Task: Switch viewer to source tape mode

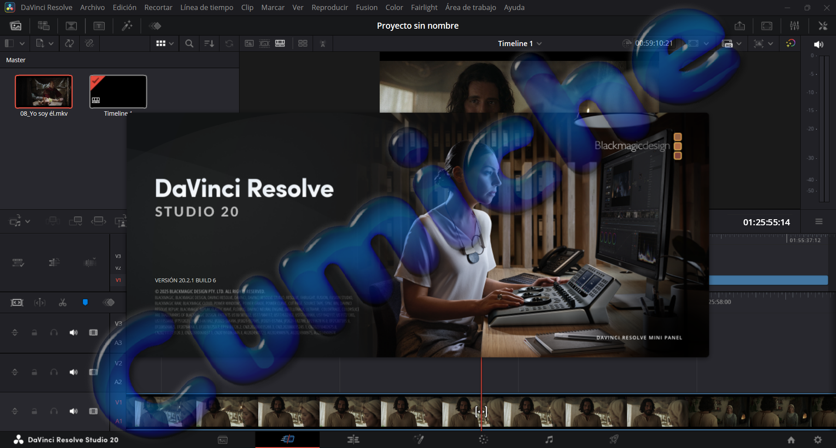Action: point(264,43)
